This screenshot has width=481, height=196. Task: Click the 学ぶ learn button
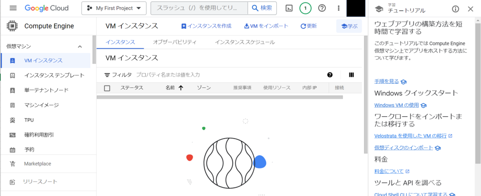click(349, 26)
